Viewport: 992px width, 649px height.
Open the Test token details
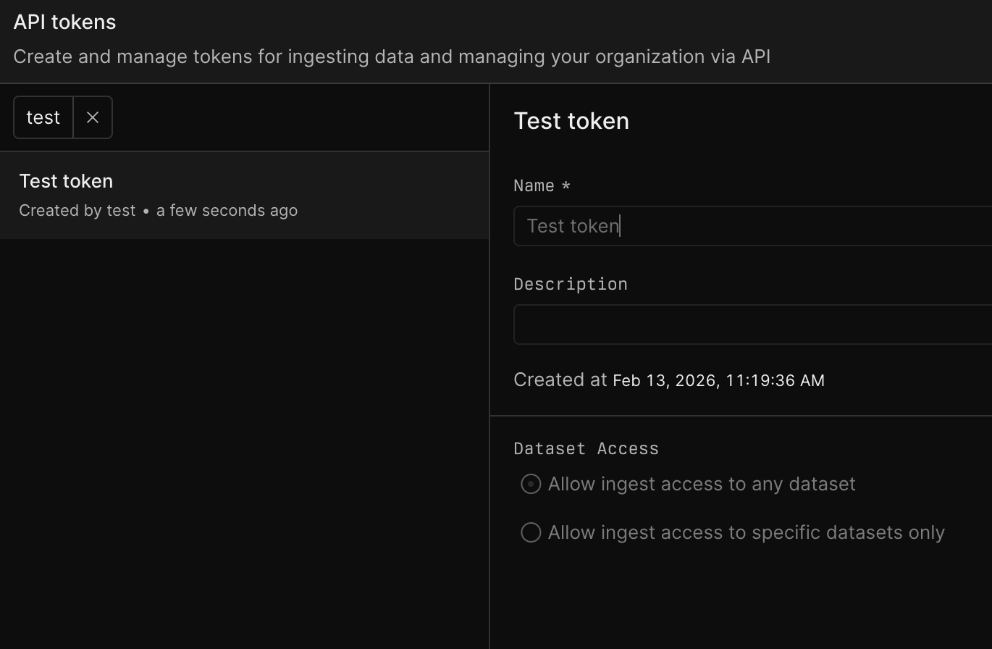click(x=66, y=180)
